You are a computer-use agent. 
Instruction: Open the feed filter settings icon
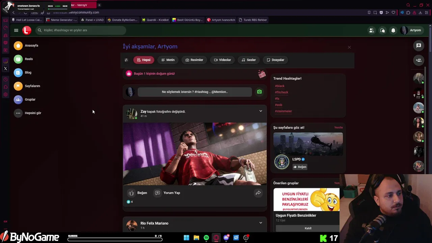pyautogui.click(x=126, y=60)
